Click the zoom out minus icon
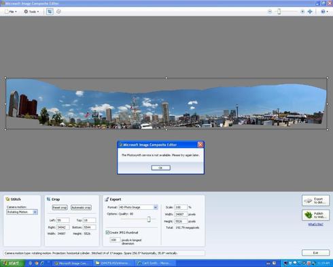Image resolution: width=333 pixels, height=267 pixels. (x=270, y=12)
